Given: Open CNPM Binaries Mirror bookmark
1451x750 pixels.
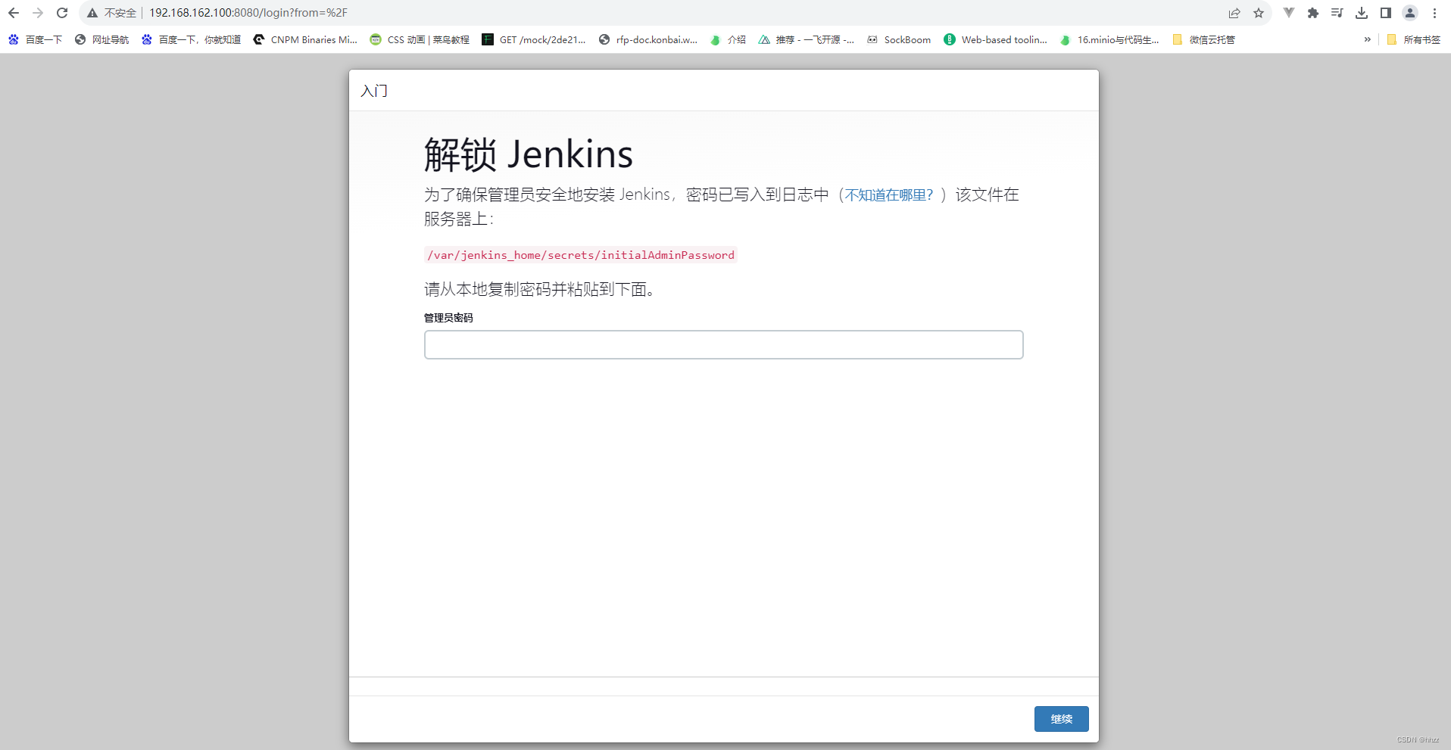Looking at the screenshot, I should coord(305,39).
